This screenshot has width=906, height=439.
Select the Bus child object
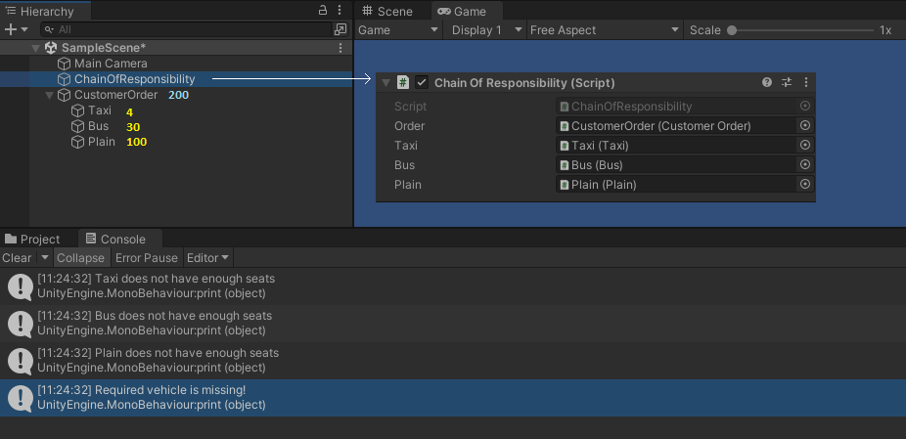pos(98,126)
